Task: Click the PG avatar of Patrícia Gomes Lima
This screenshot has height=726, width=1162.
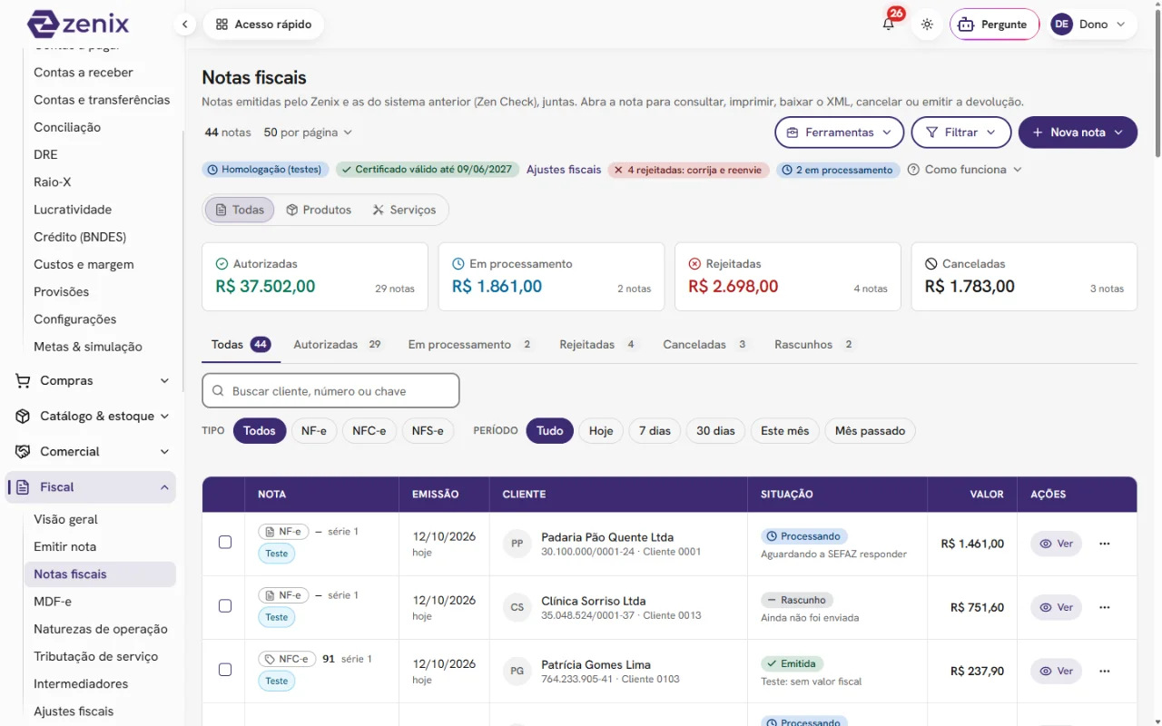Action: coord(517,671)
